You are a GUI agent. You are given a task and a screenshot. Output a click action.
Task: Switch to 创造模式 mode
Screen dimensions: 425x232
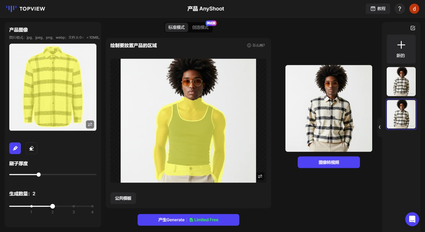(200, 27)
